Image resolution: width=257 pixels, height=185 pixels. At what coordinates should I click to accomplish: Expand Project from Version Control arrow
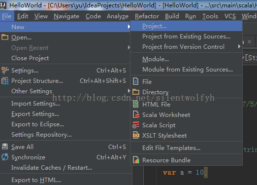[x=239, y=46]
